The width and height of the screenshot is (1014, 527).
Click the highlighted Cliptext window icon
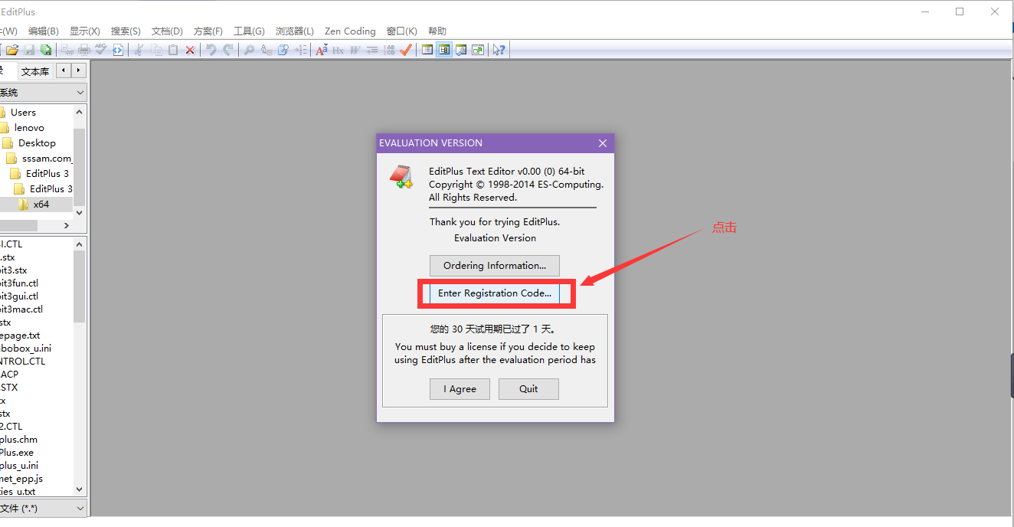pyautogui.click(x=443, y=50)
